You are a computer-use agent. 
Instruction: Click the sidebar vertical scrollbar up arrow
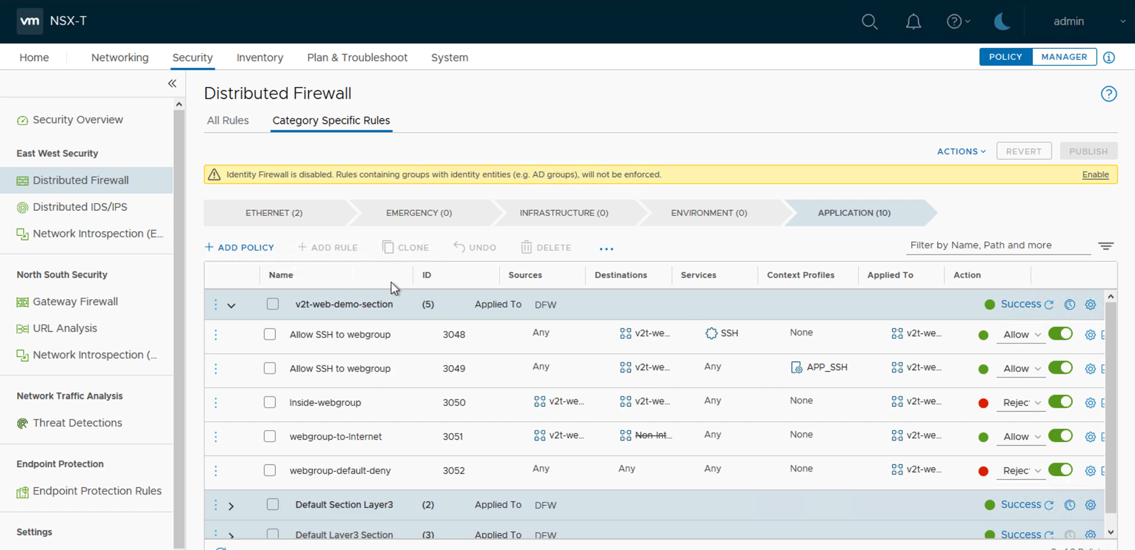(x=178, y=104)
